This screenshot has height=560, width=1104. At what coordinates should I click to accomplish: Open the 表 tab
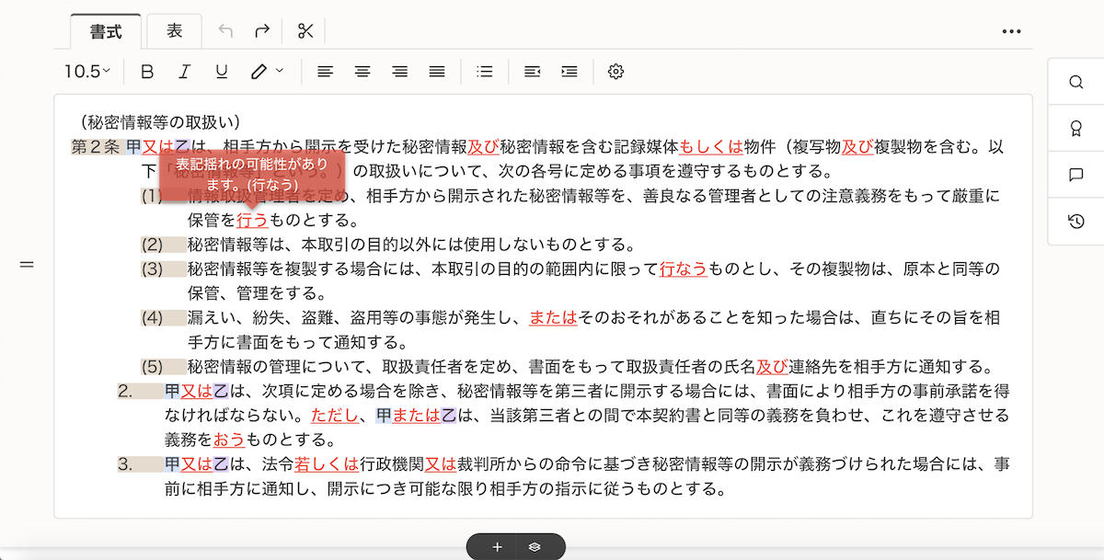[x=175, y=31]
